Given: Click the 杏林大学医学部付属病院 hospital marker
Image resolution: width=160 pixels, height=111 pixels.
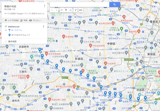Looking at the screenshot, I should click(28, 77).
